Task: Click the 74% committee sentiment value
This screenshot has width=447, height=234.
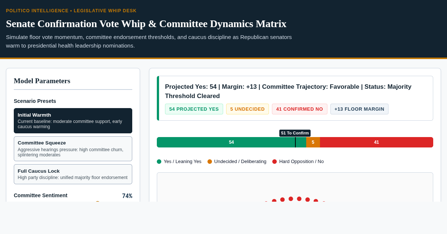Action: (127, 196)
